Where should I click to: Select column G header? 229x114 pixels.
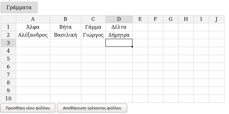171,19
